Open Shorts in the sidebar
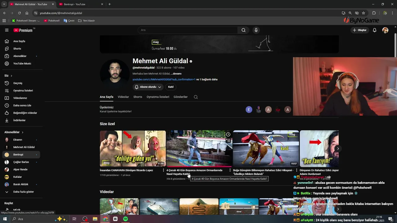Image resolution: width=397 pixels, height=223 pixels. tap(21, 49)
